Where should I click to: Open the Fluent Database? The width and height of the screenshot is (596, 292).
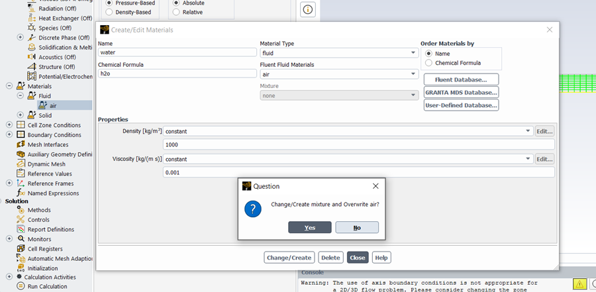click(461, 80)
